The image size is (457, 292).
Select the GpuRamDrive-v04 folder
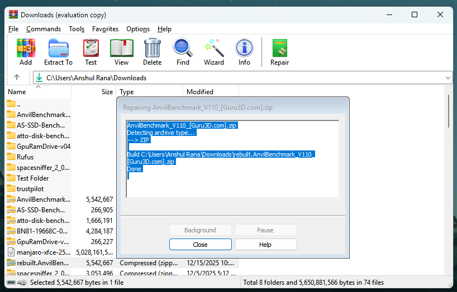[x=39, y=147]
